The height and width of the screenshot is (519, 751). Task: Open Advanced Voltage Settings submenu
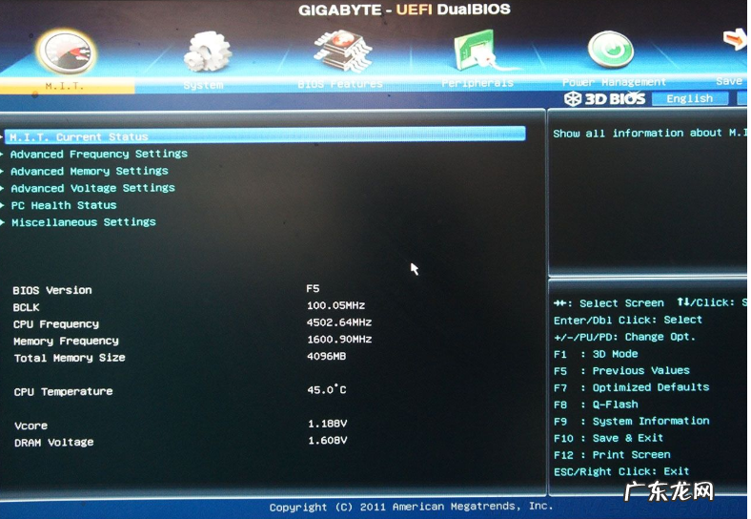click(x=92, y=188)
